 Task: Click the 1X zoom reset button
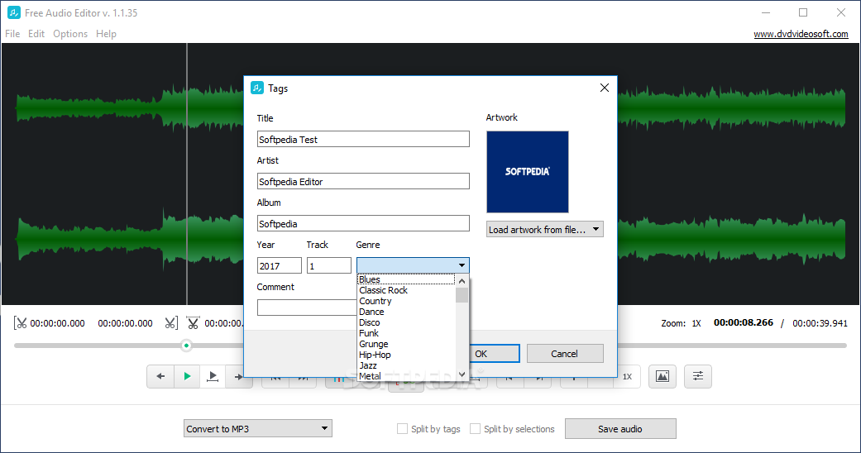[627, 376]
